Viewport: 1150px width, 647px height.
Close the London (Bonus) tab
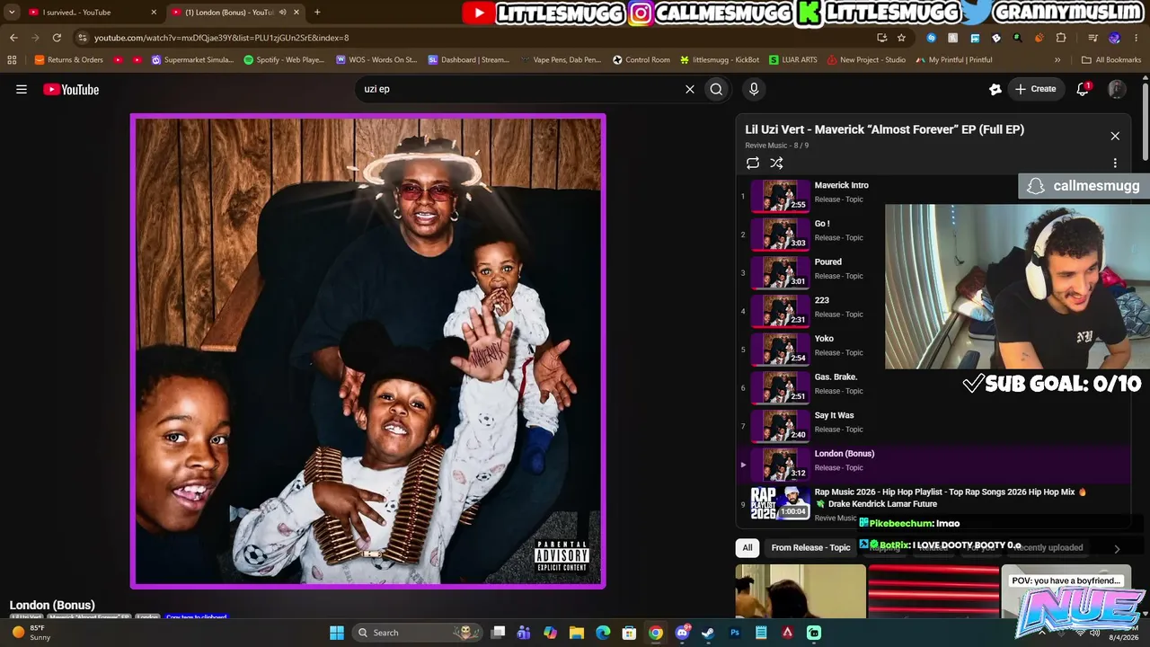pos(296,13)
